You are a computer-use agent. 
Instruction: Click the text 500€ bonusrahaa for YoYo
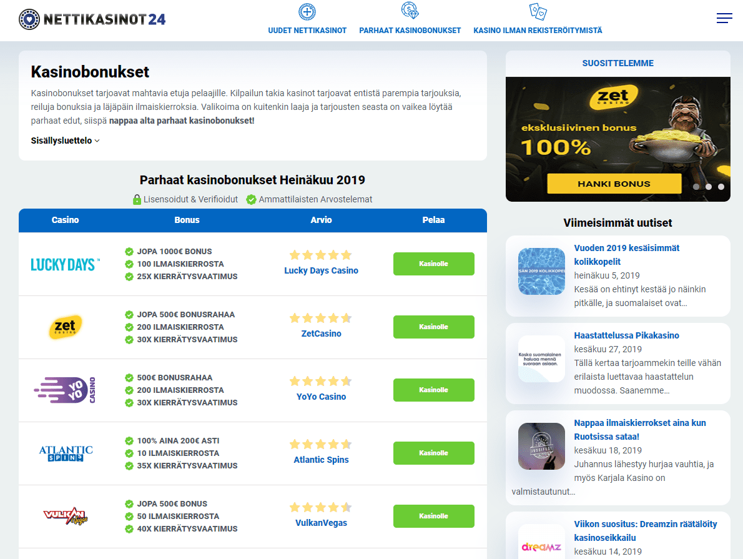tap(175, 378)
